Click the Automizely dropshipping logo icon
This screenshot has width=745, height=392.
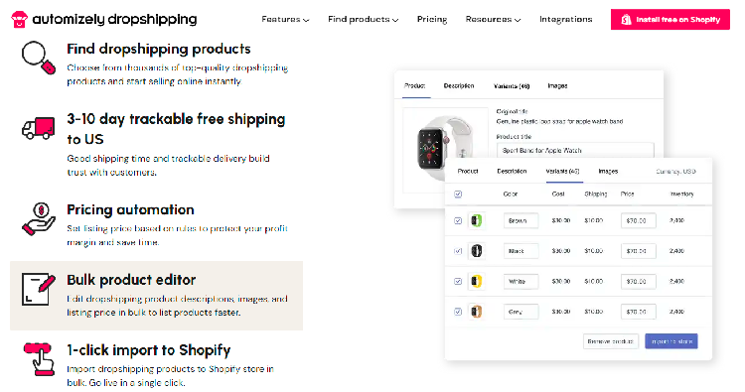pos(19,20)
